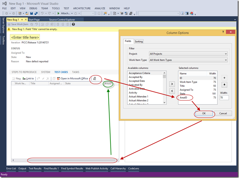The height and width of the screenshot is (178, 239).
Task: Click the Refresh work item icon
Action: click(x=32, y=24)
